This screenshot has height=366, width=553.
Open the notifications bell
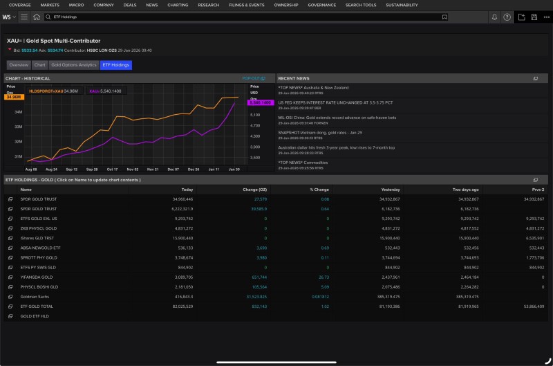pos(494,17)
